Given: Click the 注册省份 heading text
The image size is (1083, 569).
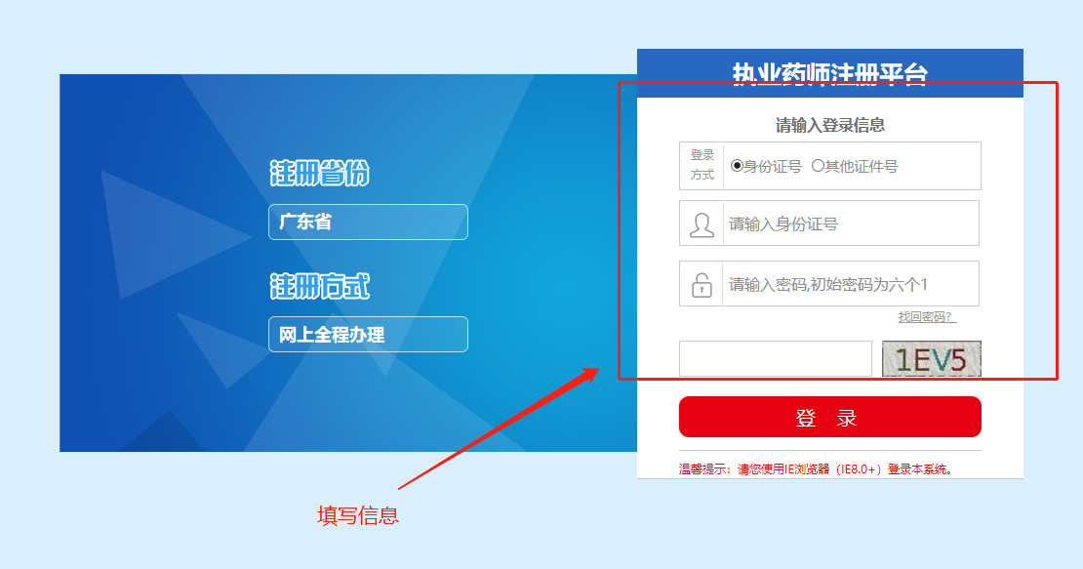Looking at the screenshot, I should pyautogui.click(x=320, y=173).
